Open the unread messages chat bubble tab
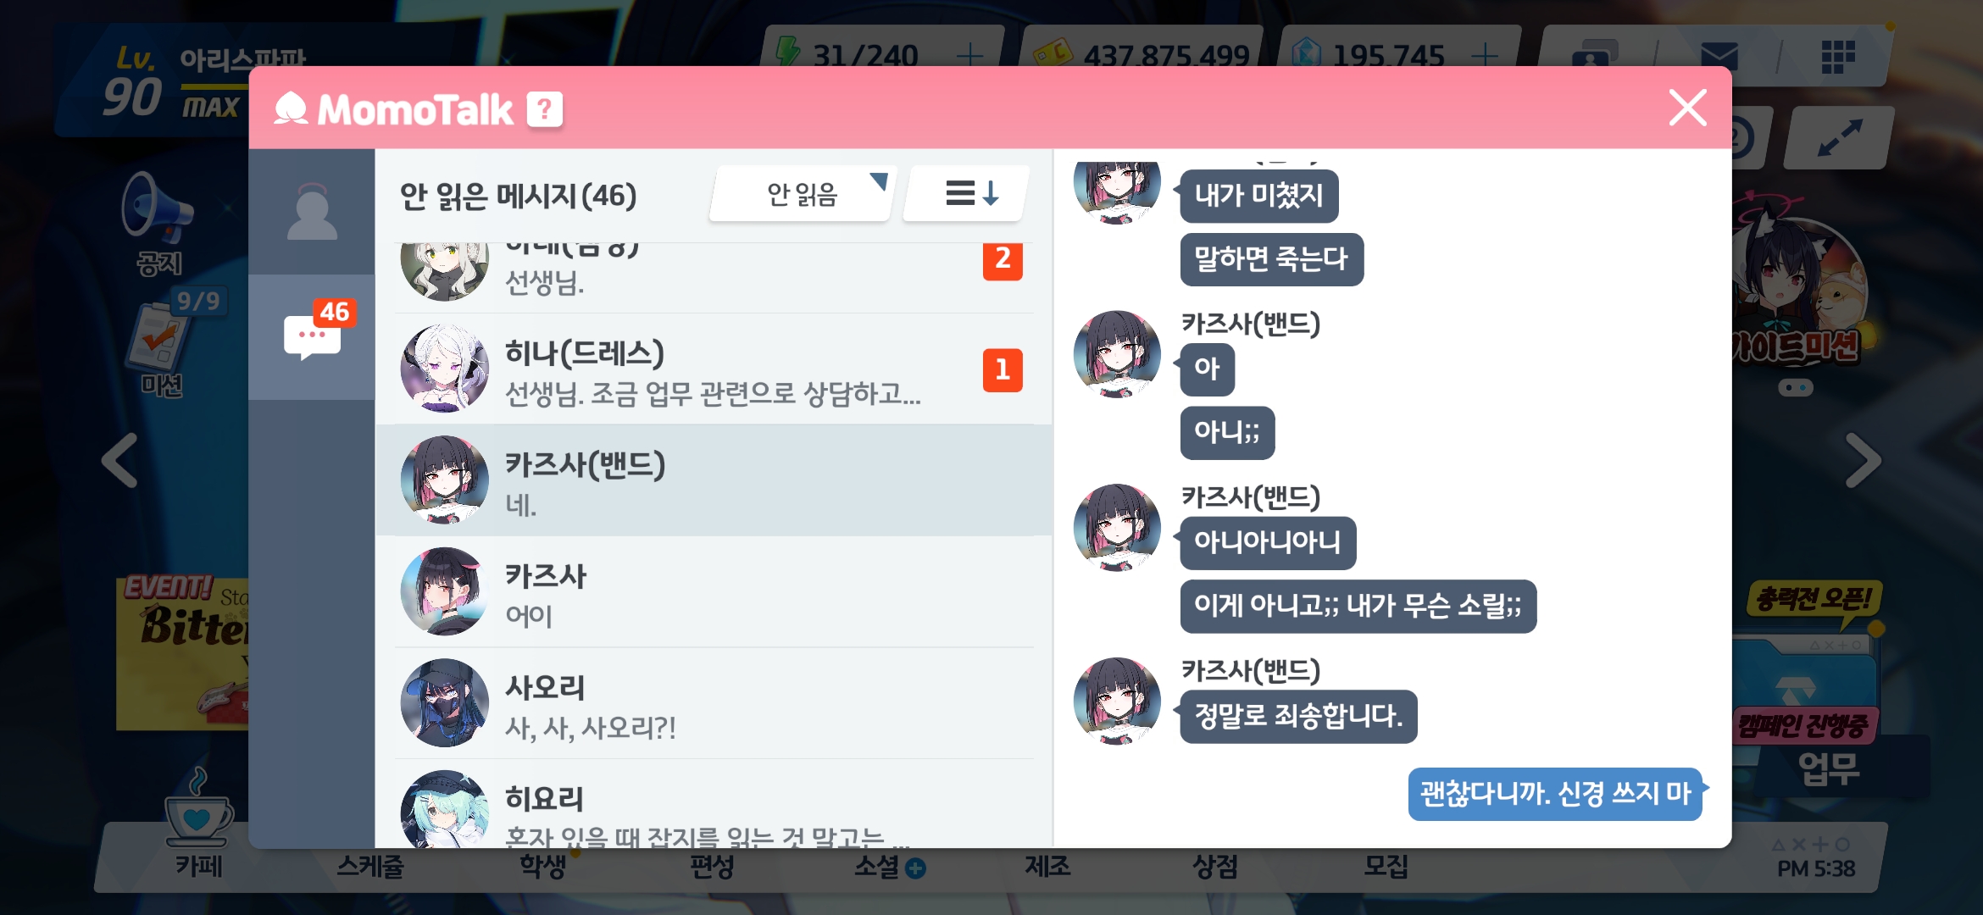Image resolution: width=1983 pixels, height=915 pixels. (312, 336)
